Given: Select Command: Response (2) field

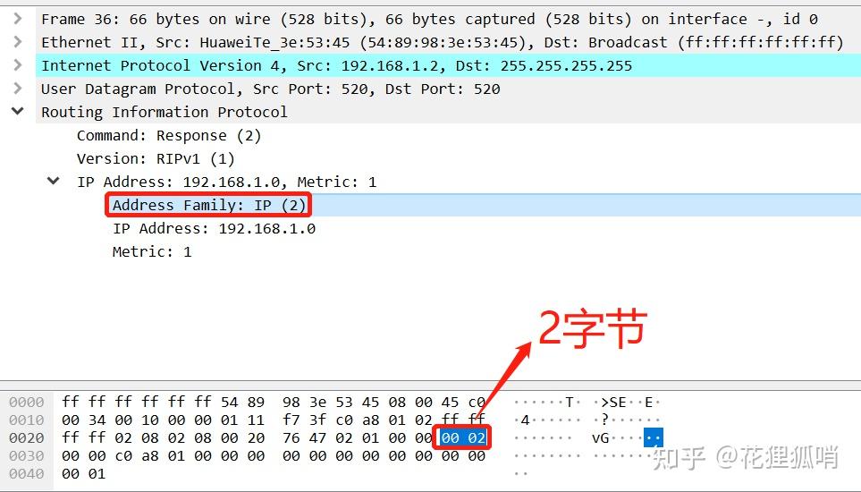Looking at the screenshot, I should pos(169,136).
